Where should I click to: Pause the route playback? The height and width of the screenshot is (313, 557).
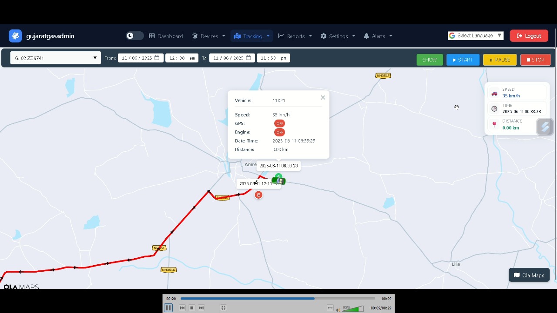168,307
